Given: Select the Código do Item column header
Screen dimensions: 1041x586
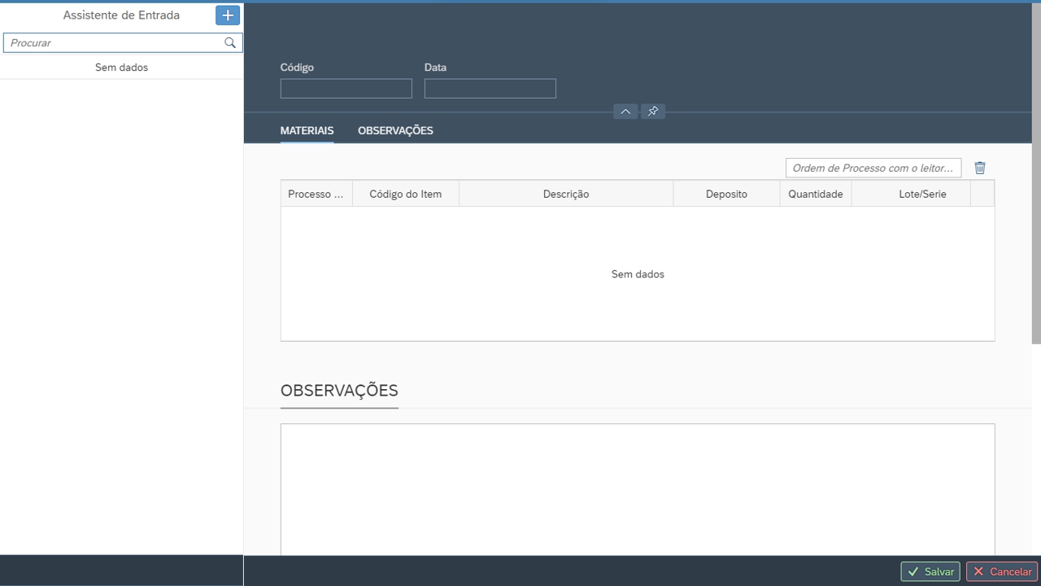Looking at the screenshot, I should pyautogui.click(x=406, y=194).
